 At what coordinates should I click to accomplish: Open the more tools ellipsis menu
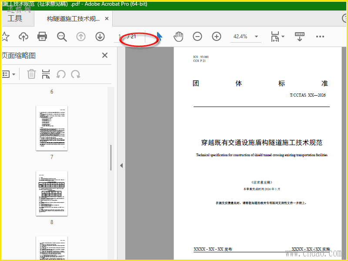point(320,37)
